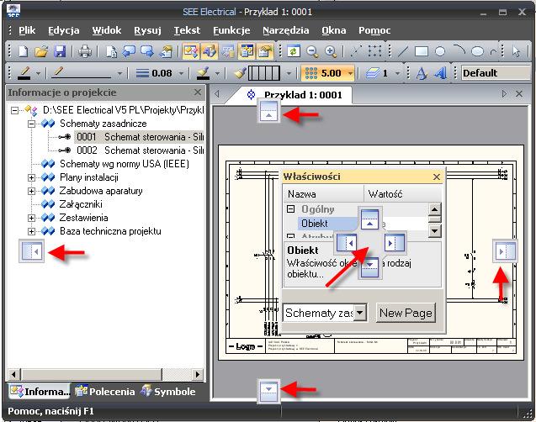Open the fill color dropdown arrow
Image resolution: width=536 pixels, height=422 pixels.
(x=217, y=73)
